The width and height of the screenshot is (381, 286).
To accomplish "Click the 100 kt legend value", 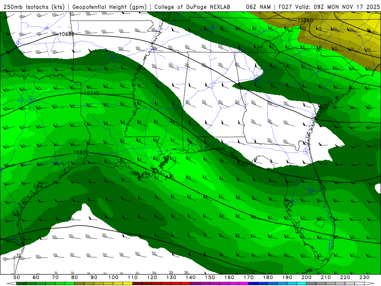I will (x=113, y=277).
